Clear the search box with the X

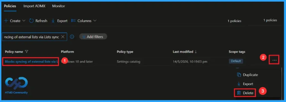tap(63, 37)
